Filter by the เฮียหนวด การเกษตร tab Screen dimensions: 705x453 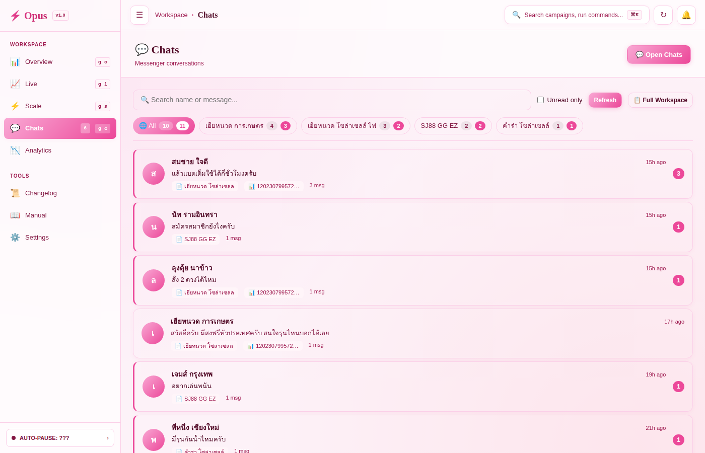pos(248,126)
